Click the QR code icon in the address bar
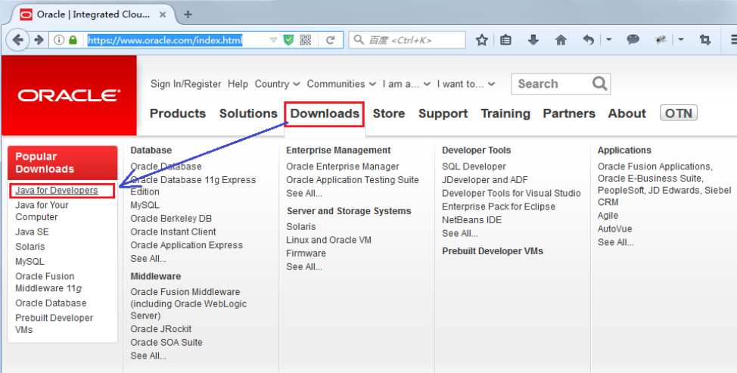The width and height of the screenshot is (737, 373). (x=306, y=40)
